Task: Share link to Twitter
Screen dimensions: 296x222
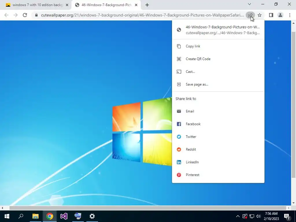Action: click(218, 137)
